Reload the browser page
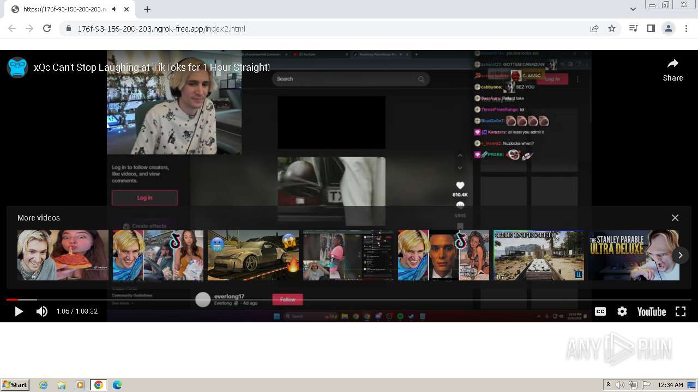This screenshot has height=392, width=698. click(x=47, y=28)
